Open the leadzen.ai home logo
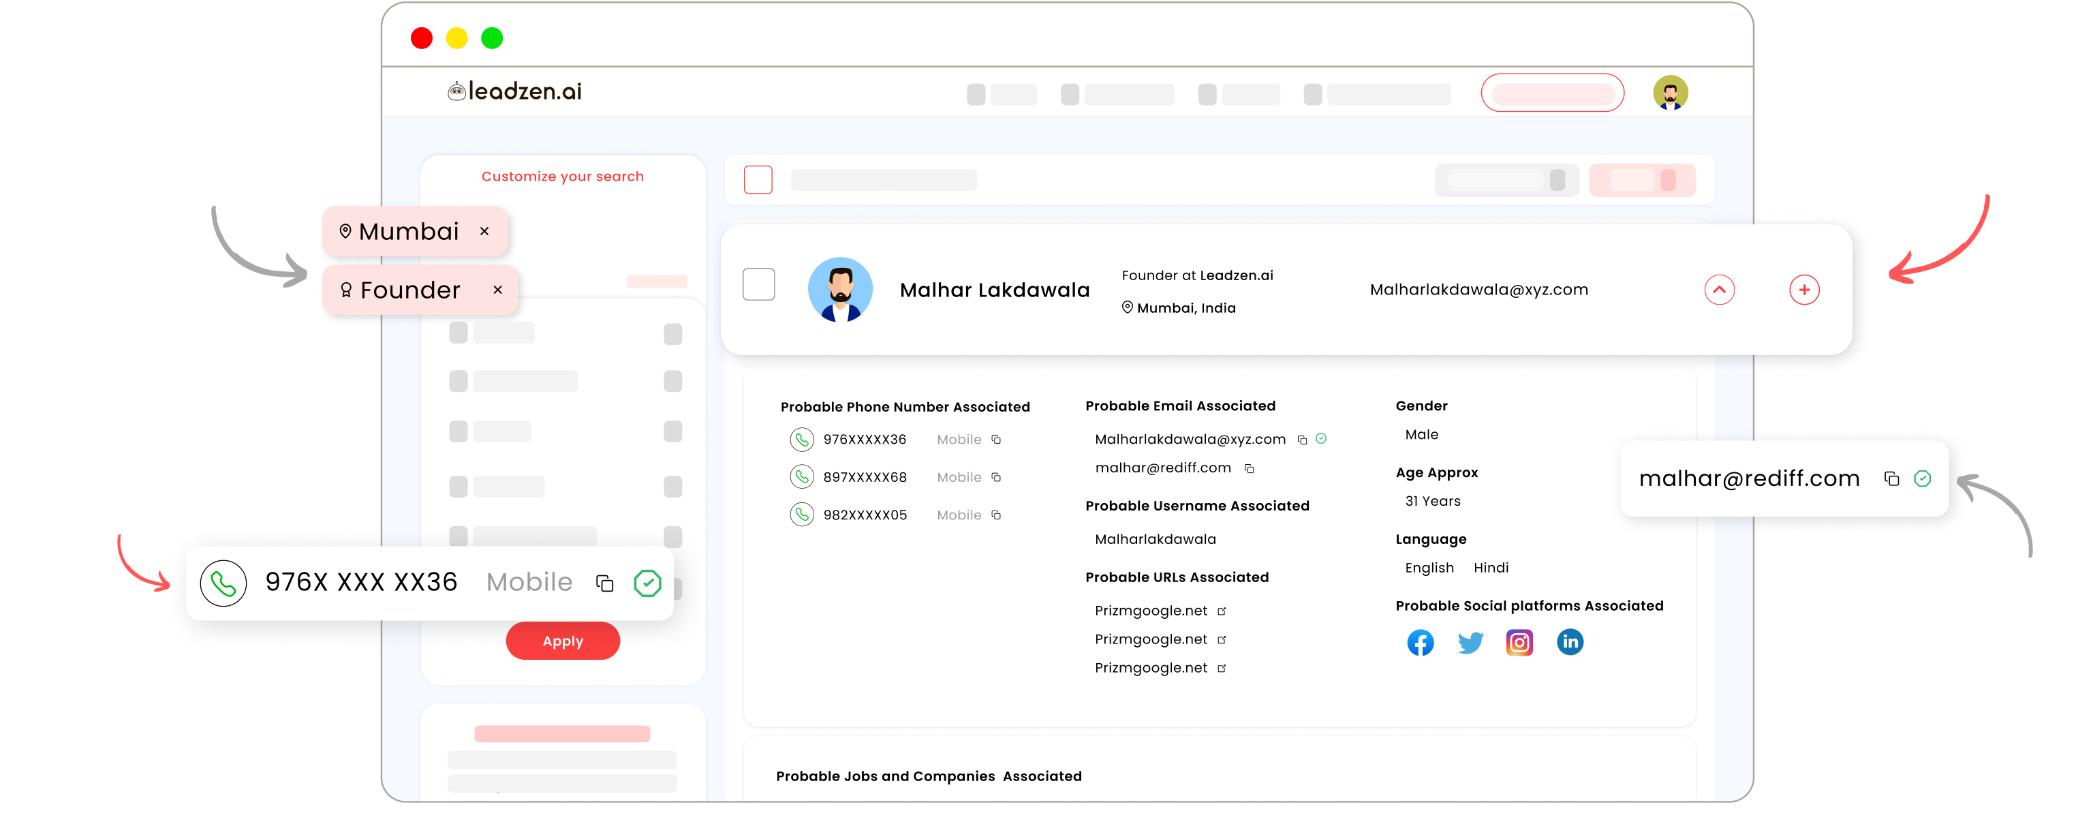Viewport: 2093px width, 837px height. pyautogui.click(x=514, y=91)
